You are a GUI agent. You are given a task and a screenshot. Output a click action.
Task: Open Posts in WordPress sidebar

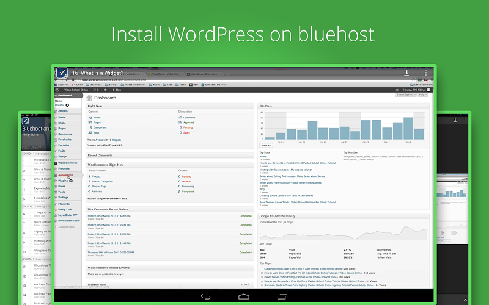pos(62,117)
